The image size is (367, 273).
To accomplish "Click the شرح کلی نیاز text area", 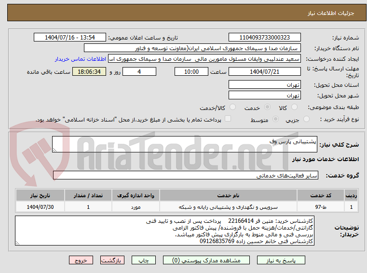I will [x=185, y=144].
